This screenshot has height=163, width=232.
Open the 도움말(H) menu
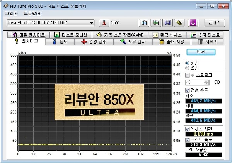click(33, 14)
